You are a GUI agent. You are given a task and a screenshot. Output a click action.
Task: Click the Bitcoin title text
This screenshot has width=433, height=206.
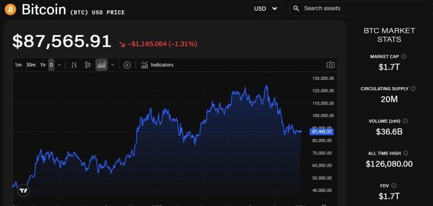click(44, 10)
